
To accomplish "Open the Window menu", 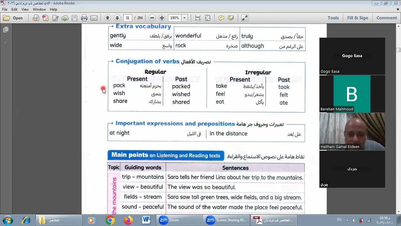I will point(39,9).
